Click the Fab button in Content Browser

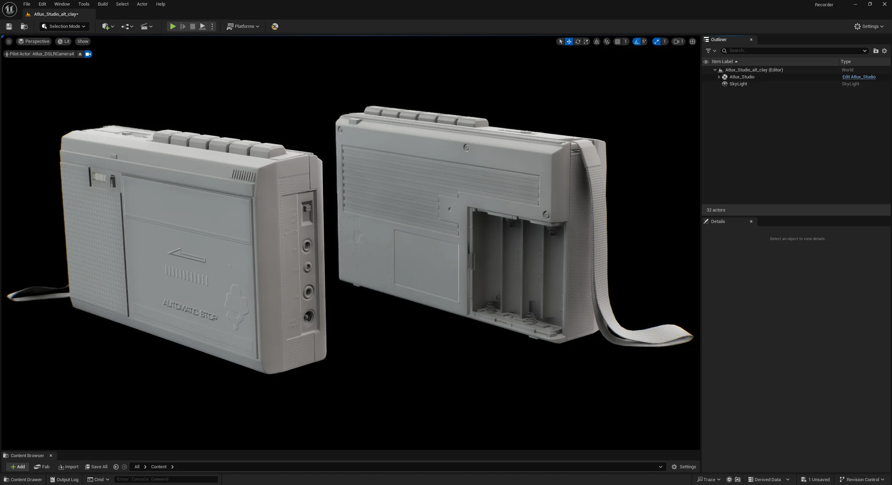pos(42,467)
